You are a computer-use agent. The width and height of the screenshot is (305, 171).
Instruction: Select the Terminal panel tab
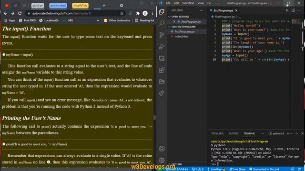(249, 133)
